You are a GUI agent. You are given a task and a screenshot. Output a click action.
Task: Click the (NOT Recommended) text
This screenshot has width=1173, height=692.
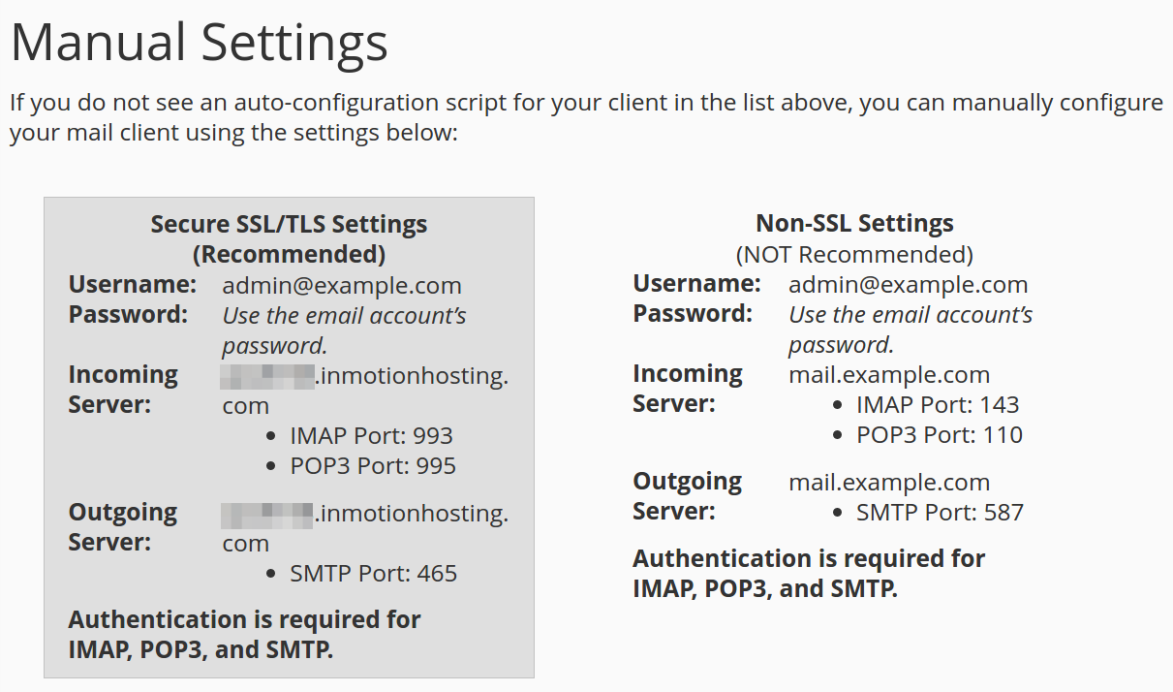tap(854, 255)
